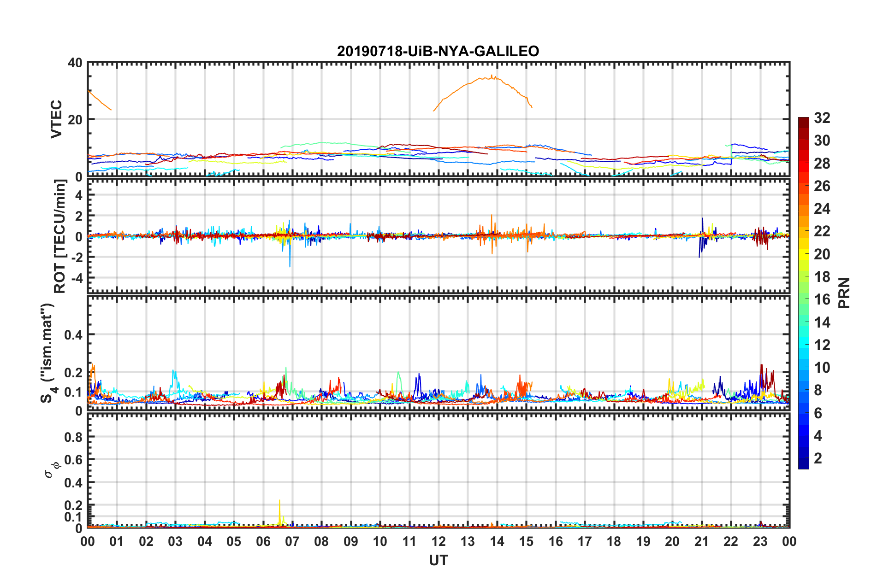Screen dimensions: 877x586
Task: Click x-axis tick label 05
Action: pyautogui.click(x=234, y=541)
